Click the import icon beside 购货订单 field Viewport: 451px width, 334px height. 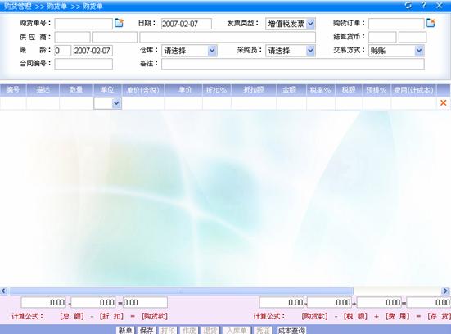[431, 23]
